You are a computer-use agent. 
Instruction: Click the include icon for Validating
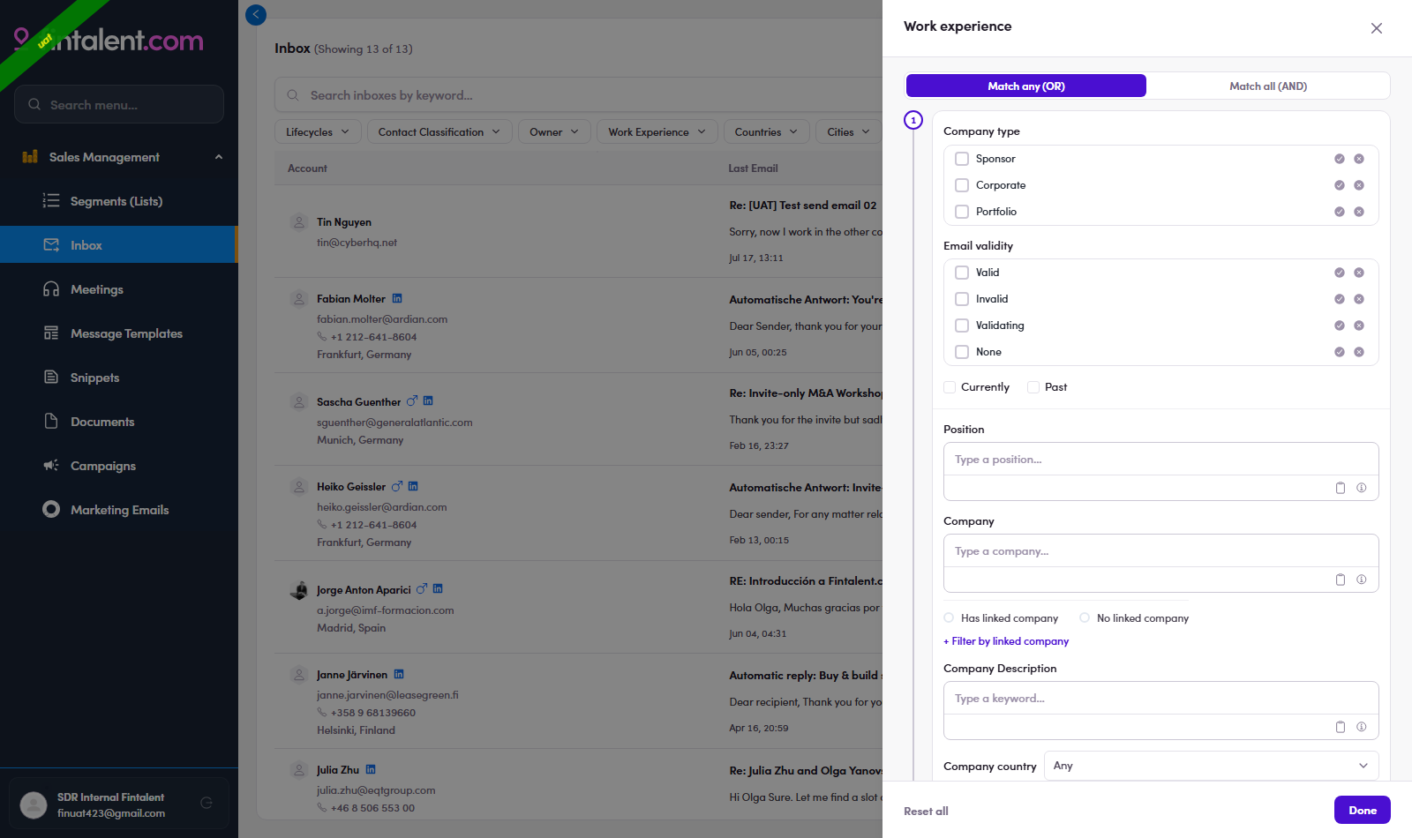1340,325
